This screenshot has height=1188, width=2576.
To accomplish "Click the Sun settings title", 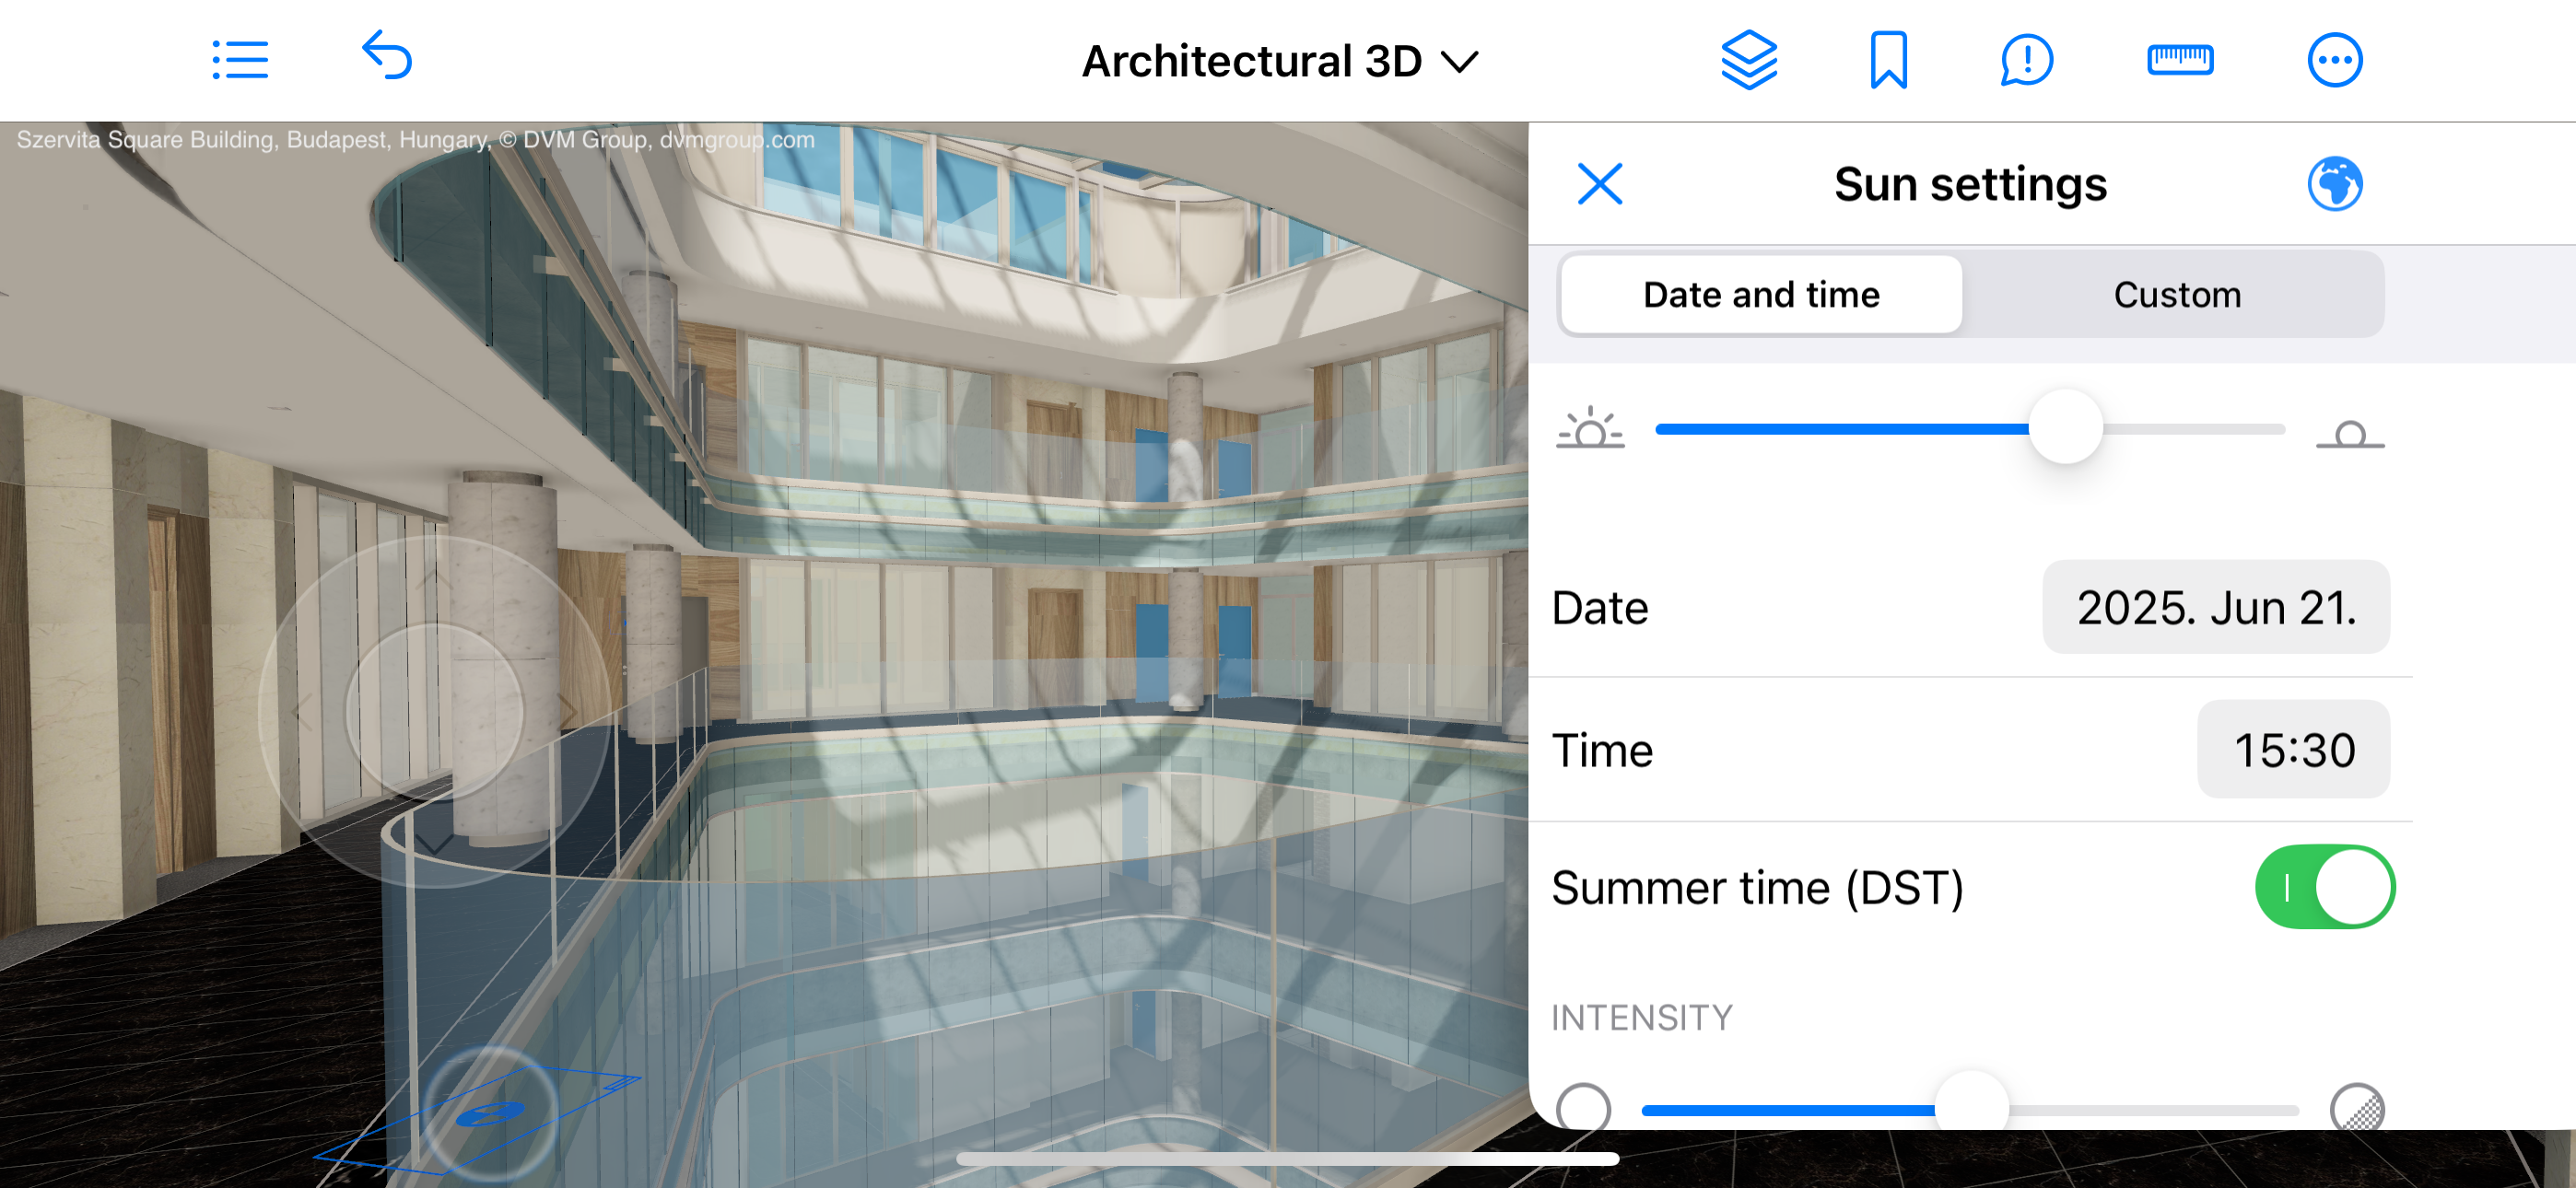I will point(1970,184).
